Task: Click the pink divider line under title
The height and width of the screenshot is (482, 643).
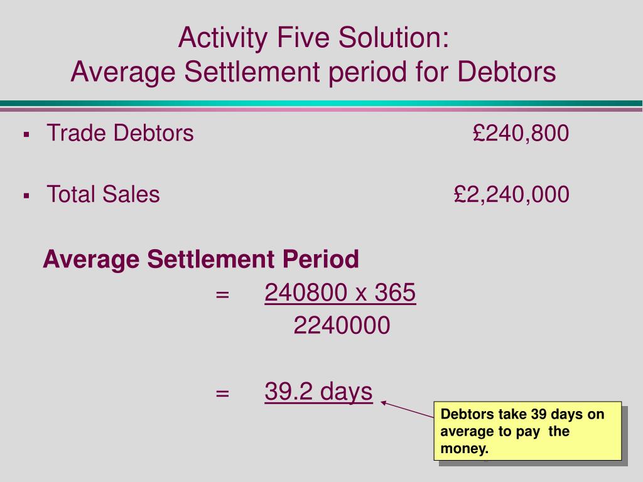Action: click(321, 109)
